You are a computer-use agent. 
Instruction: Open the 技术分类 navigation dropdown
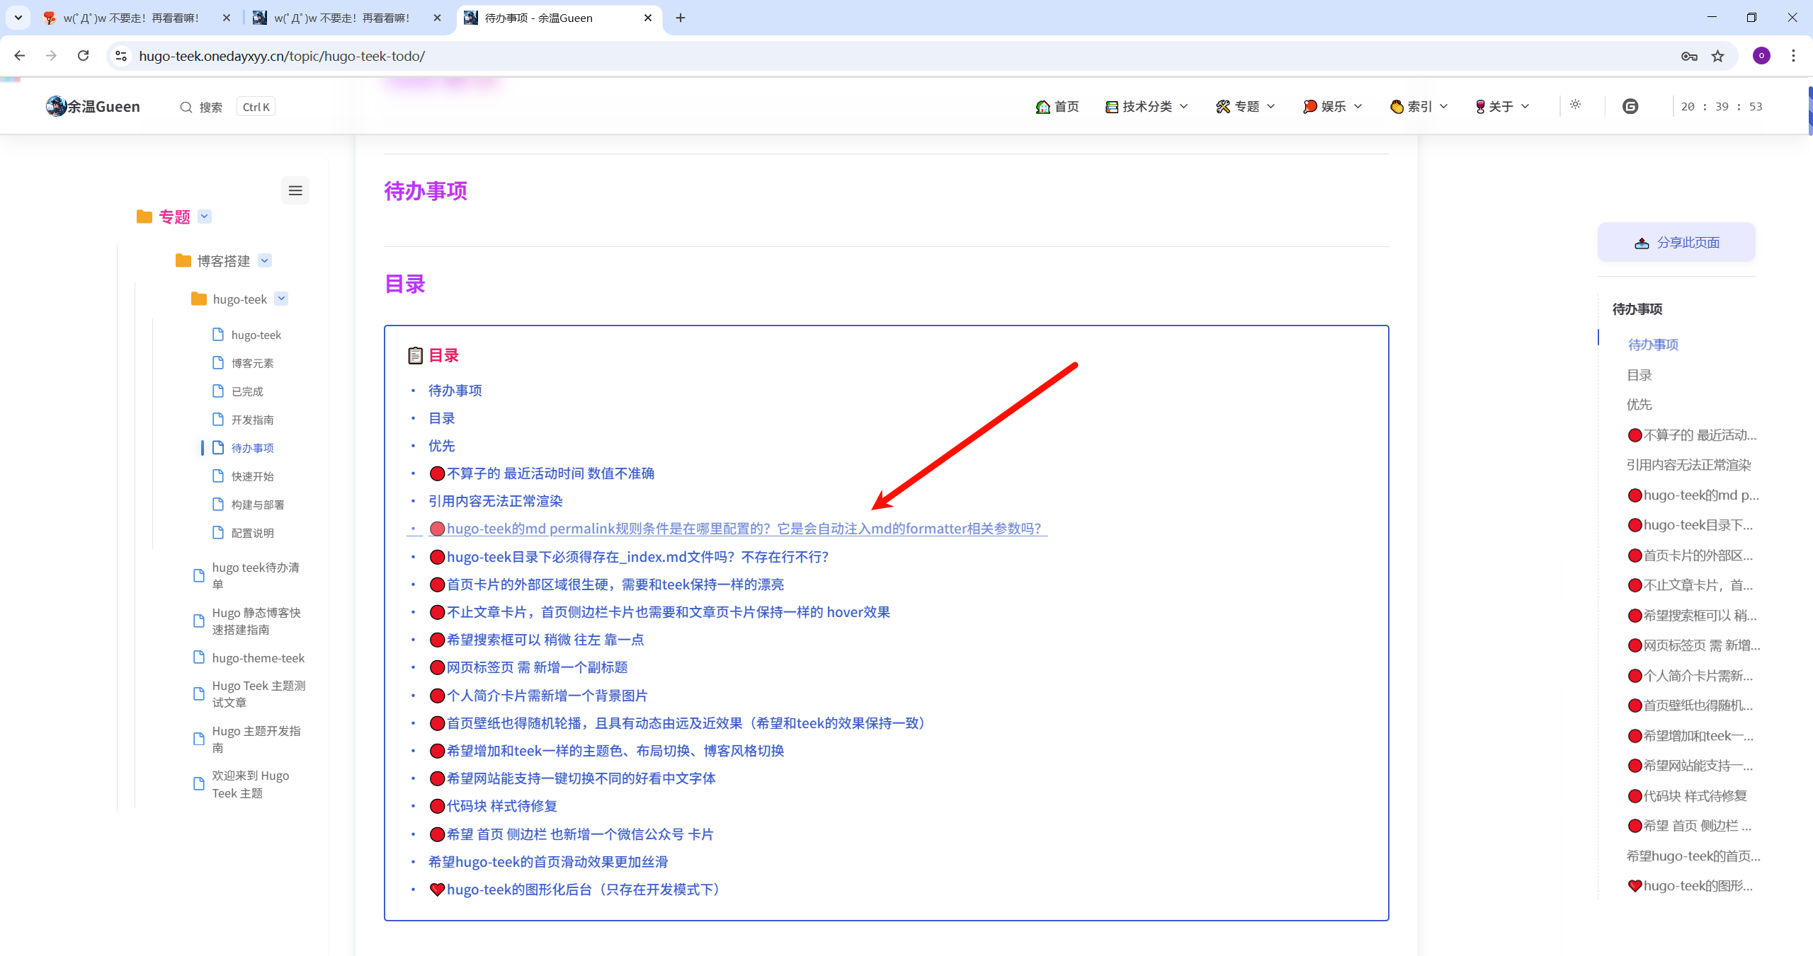pyautogui.click(x=1147, y=106)
